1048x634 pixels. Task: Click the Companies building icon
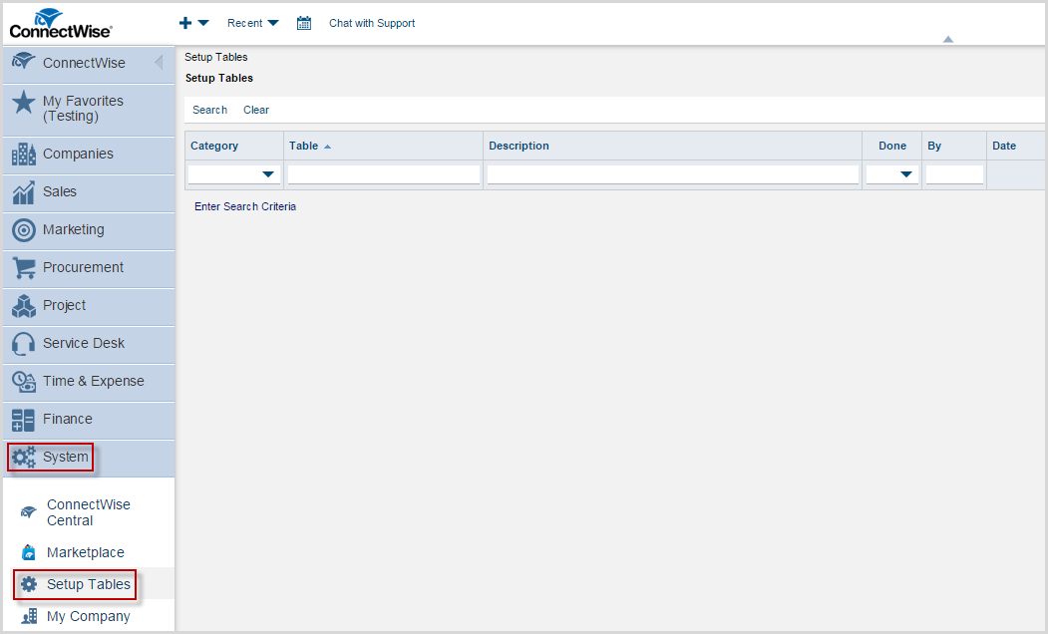[x=24, y=155]
